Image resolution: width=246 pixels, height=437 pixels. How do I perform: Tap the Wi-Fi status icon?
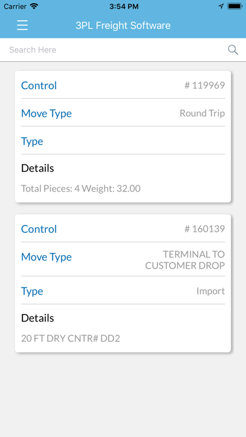pyautogui.click(x=34, y=6)
